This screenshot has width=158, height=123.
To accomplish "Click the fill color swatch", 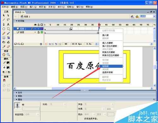I will tap(8, 67).
